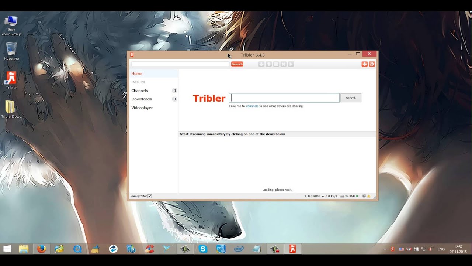Click the upload arrow toolbar icon
This screenshot has width=472, height=266.
268,64
